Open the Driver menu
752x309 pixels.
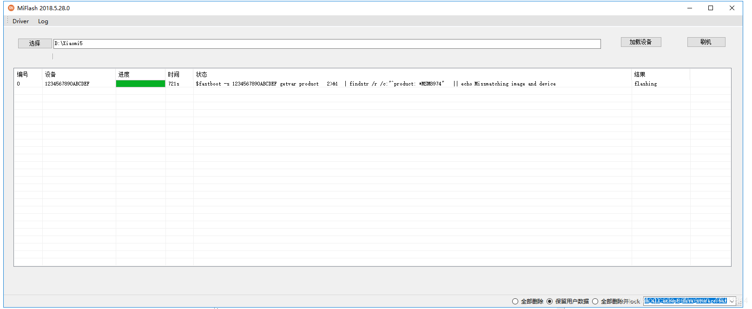click(x=20, y=21)
